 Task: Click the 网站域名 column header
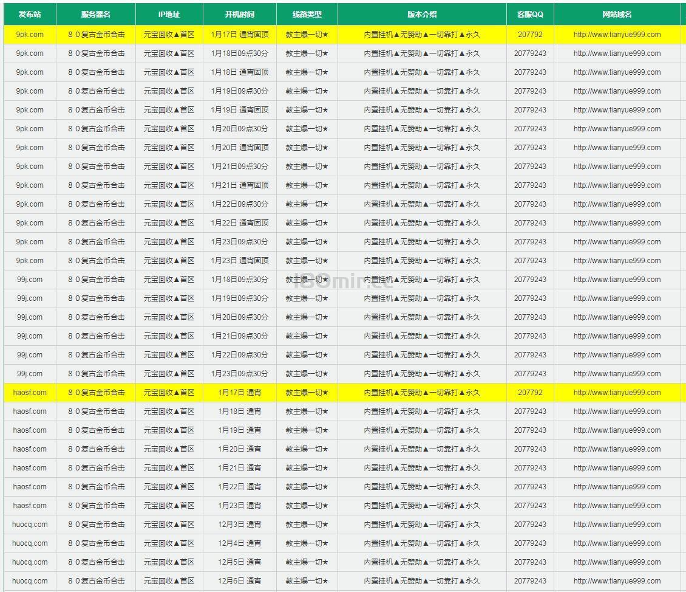click(617, 15)
